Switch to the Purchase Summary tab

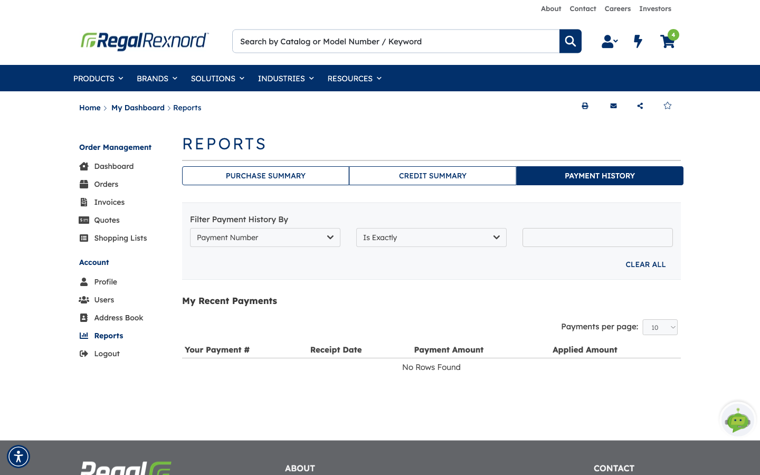[x=265, y=176]
